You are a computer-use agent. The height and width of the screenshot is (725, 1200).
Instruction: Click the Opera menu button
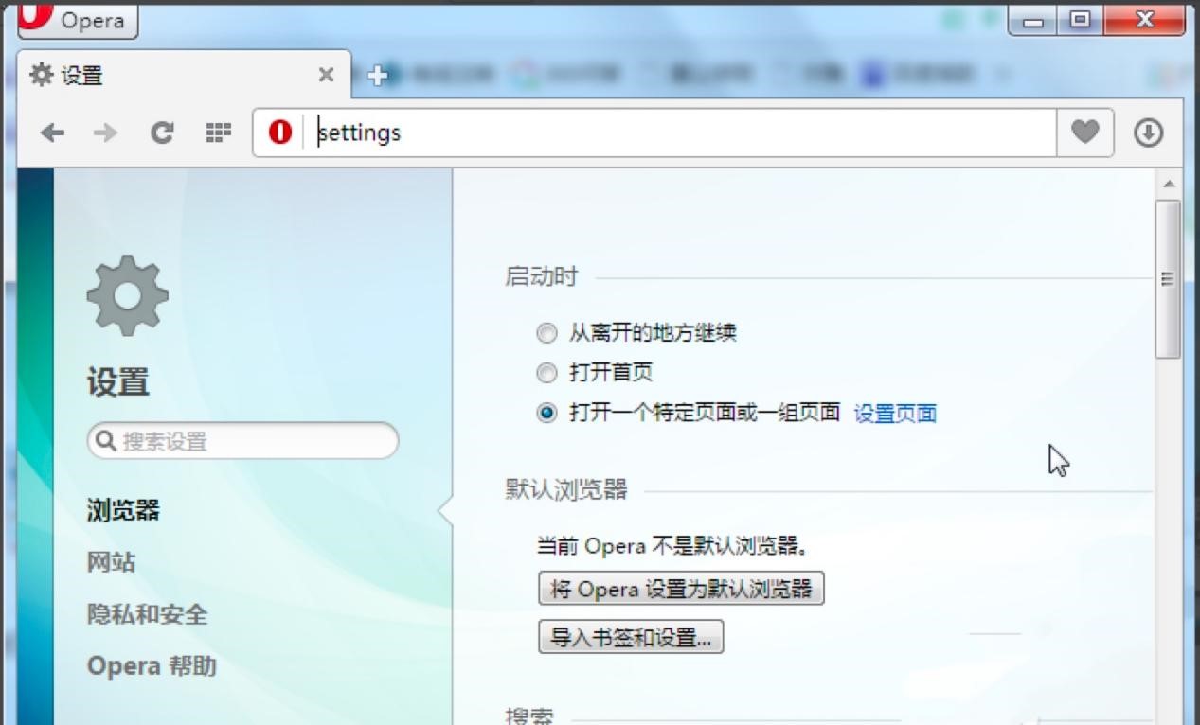point(76,21)
